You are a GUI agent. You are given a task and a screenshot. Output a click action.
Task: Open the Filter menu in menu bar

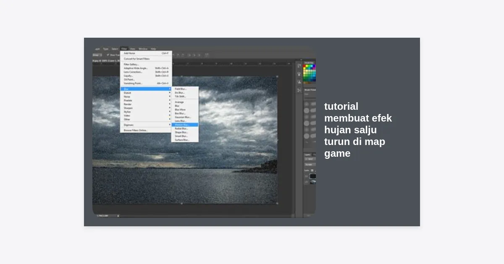124,49
